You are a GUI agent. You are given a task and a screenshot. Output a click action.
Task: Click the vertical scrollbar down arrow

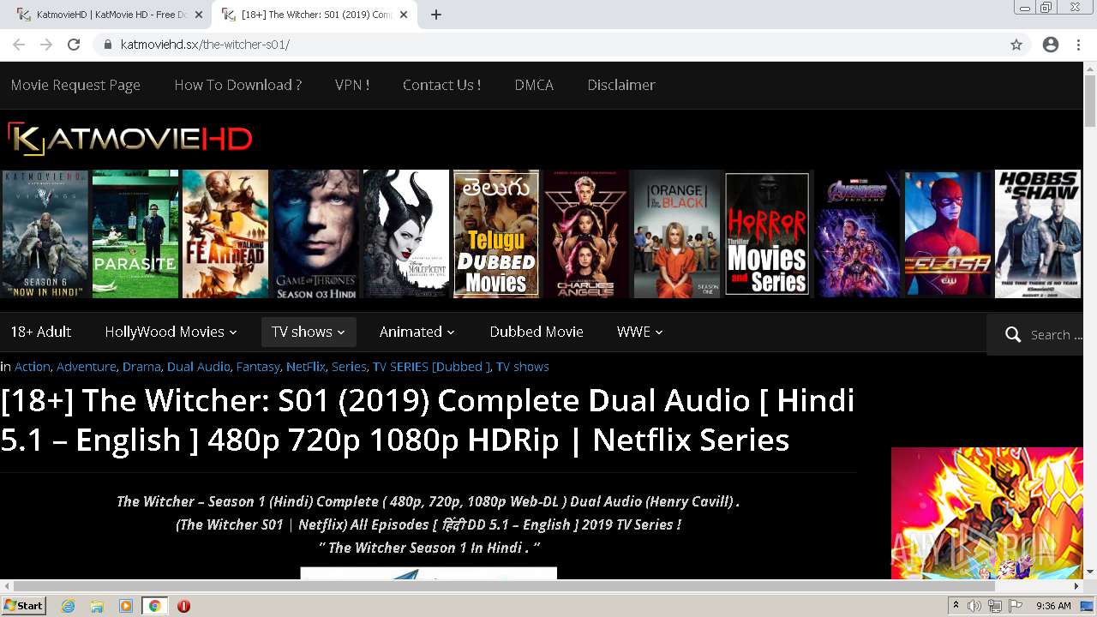pyautogui.click(x=1090, y=572)
